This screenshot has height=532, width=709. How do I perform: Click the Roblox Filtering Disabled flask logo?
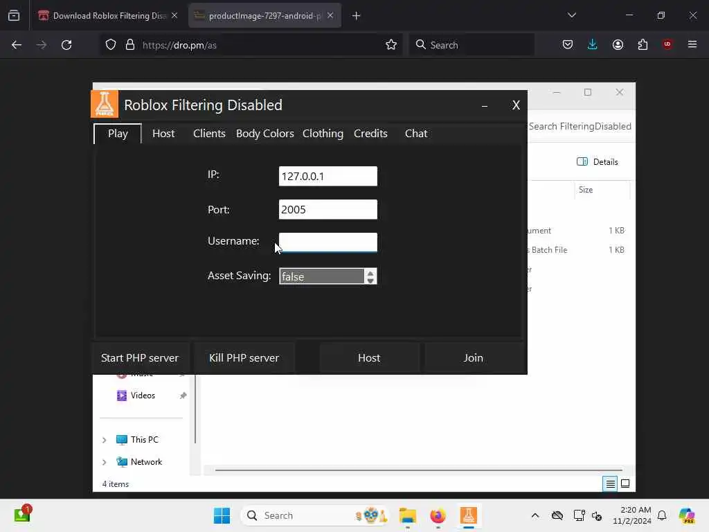pyautogui.click(x=105, y=104)
